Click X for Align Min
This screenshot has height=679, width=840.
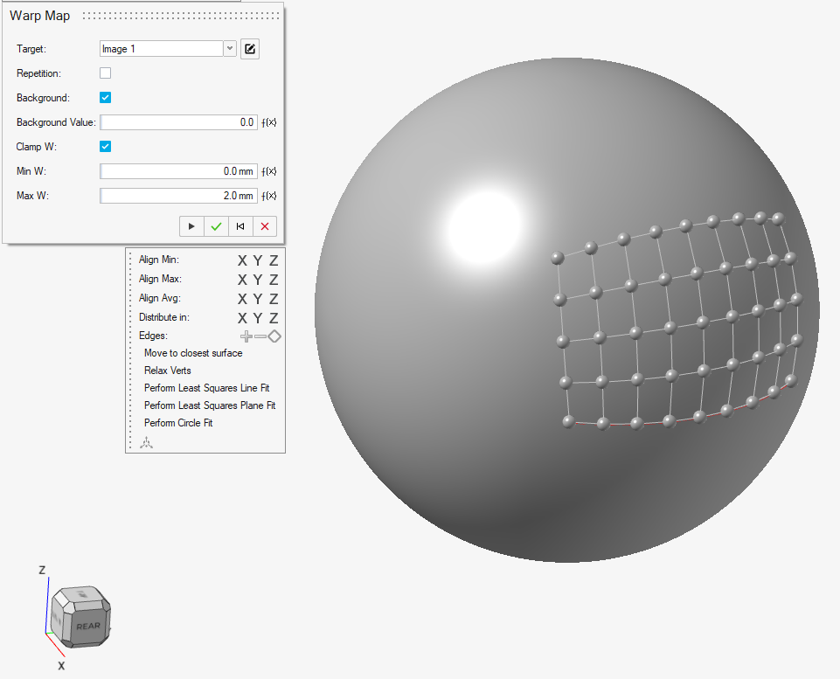coord(243,260)
